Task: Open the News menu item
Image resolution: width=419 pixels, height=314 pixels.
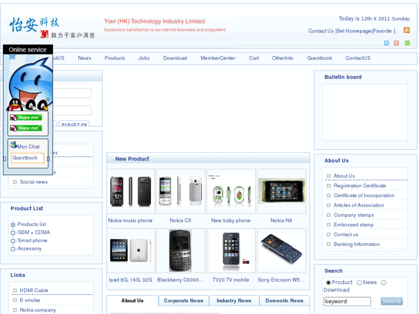Action: click(x=85, y=58)
